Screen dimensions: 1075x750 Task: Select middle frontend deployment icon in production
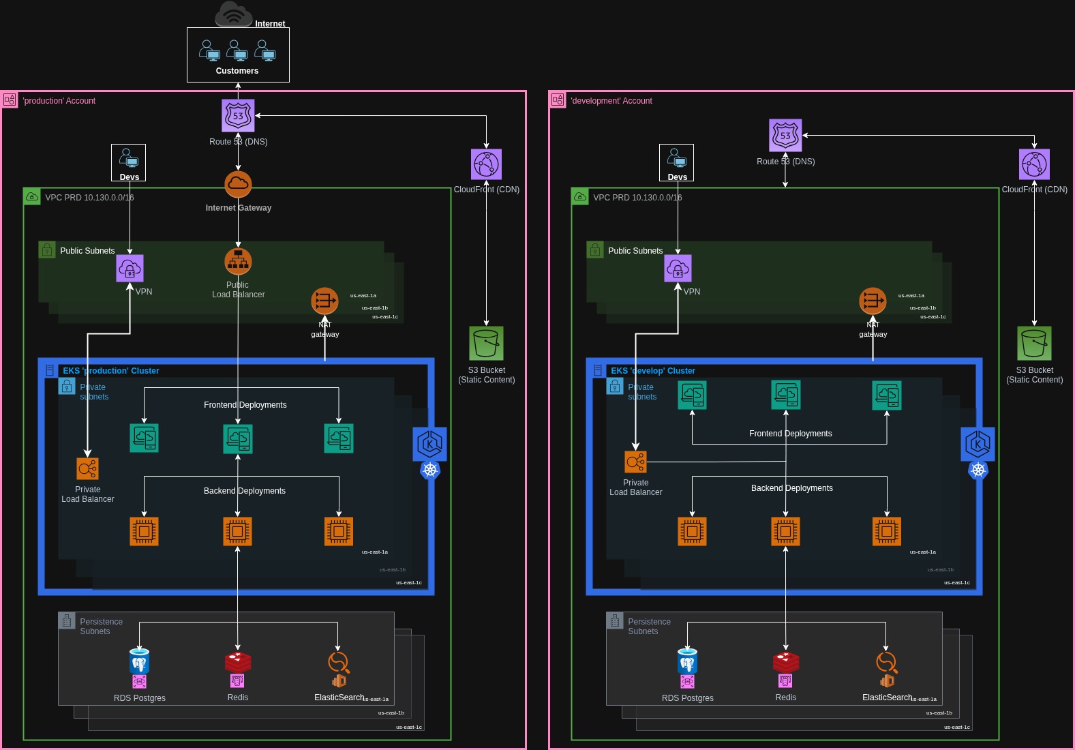[x=238, y=438]
